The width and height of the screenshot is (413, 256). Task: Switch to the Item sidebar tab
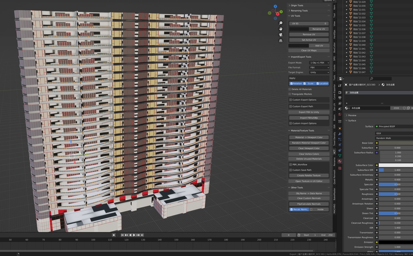click(x=334, y=7)
